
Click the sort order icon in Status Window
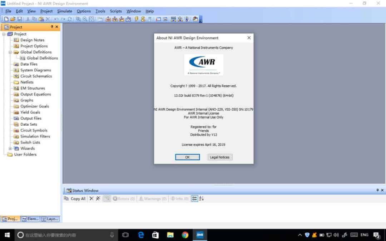tap(202, 199)
